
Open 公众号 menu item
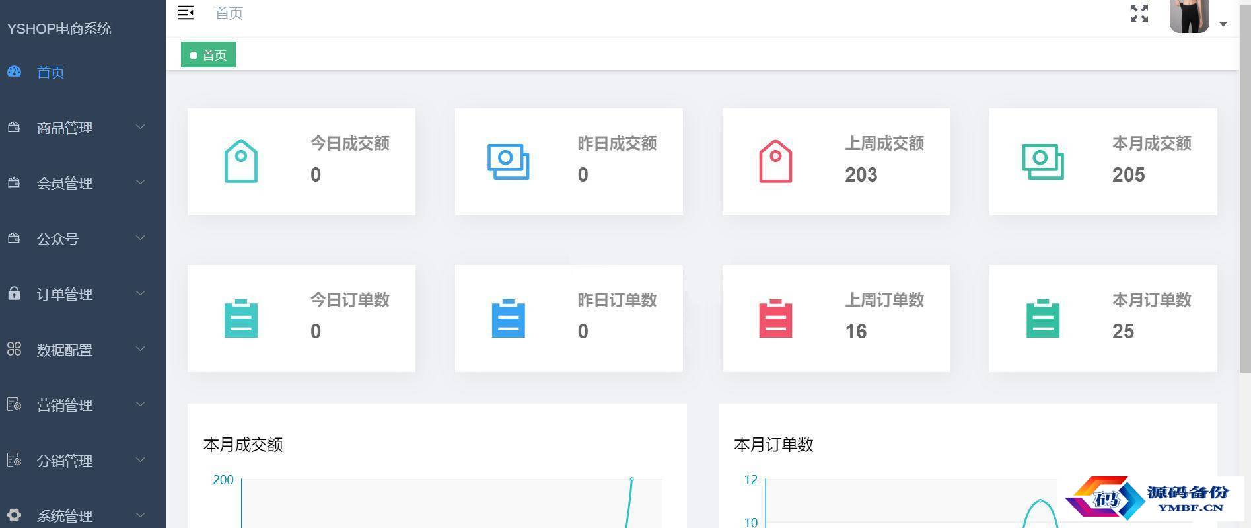[83, 239]
